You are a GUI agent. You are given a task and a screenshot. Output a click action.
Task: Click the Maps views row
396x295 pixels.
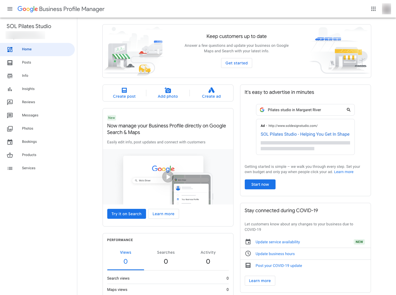pos(168,289)
